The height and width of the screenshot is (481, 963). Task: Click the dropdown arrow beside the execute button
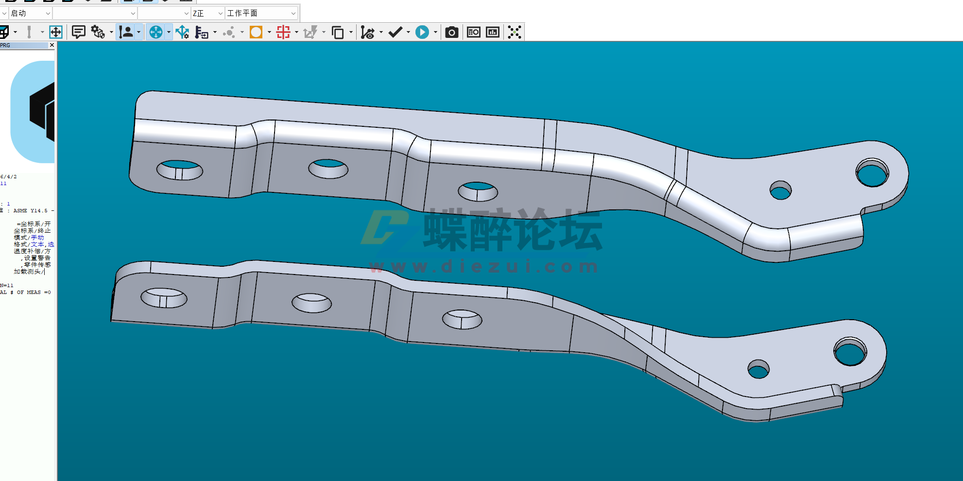[435, 32]
